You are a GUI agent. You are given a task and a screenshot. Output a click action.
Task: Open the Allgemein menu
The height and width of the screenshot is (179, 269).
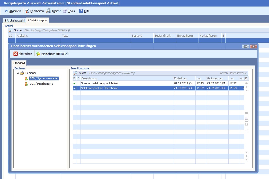tap(13, 11)
